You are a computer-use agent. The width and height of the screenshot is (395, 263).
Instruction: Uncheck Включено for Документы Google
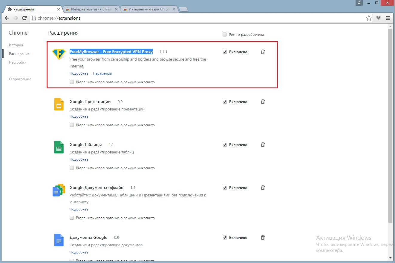(225, 238)
